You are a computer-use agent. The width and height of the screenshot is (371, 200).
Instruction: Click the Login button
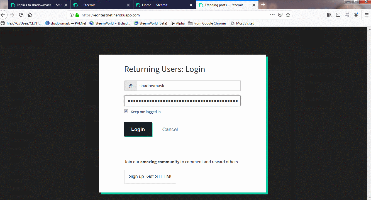138,130
